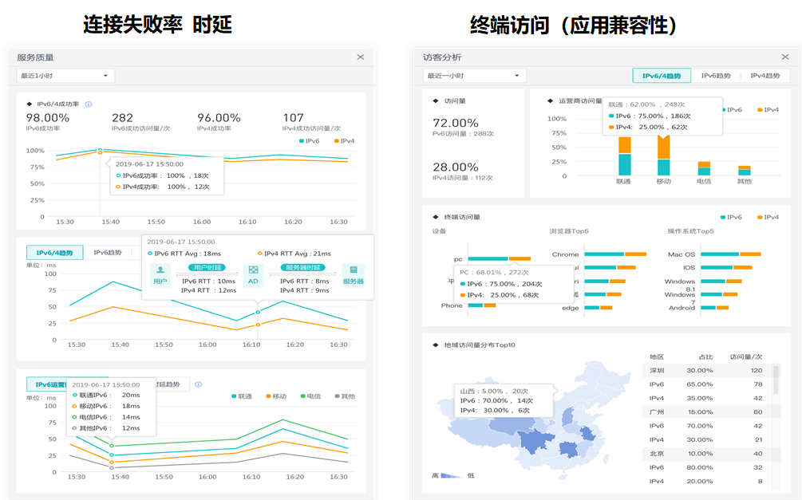
Task: Click info icon beside IPv6/4成功率 title
Action: tap(89, 104)
